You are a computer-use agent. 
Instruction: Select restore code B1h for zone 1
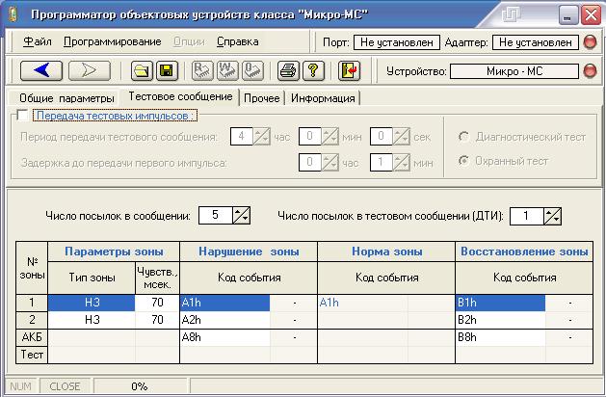pyautogui.click(x=500, y=303)
